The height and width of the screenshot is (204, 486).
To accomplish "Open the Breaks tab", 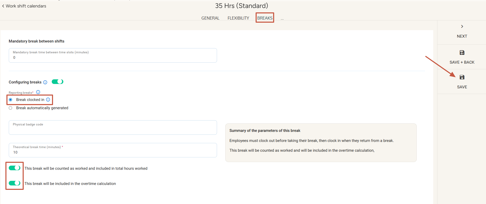I will [265, 18].
